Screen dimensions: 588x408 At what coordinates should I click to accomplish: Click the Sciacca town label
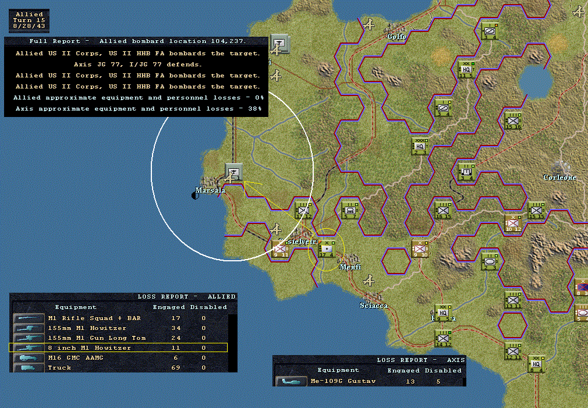[x=374, y=306]
